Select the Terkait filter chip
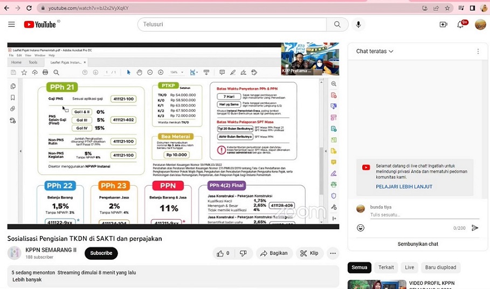This screenshot has width=490, height=289. [386, 267]
